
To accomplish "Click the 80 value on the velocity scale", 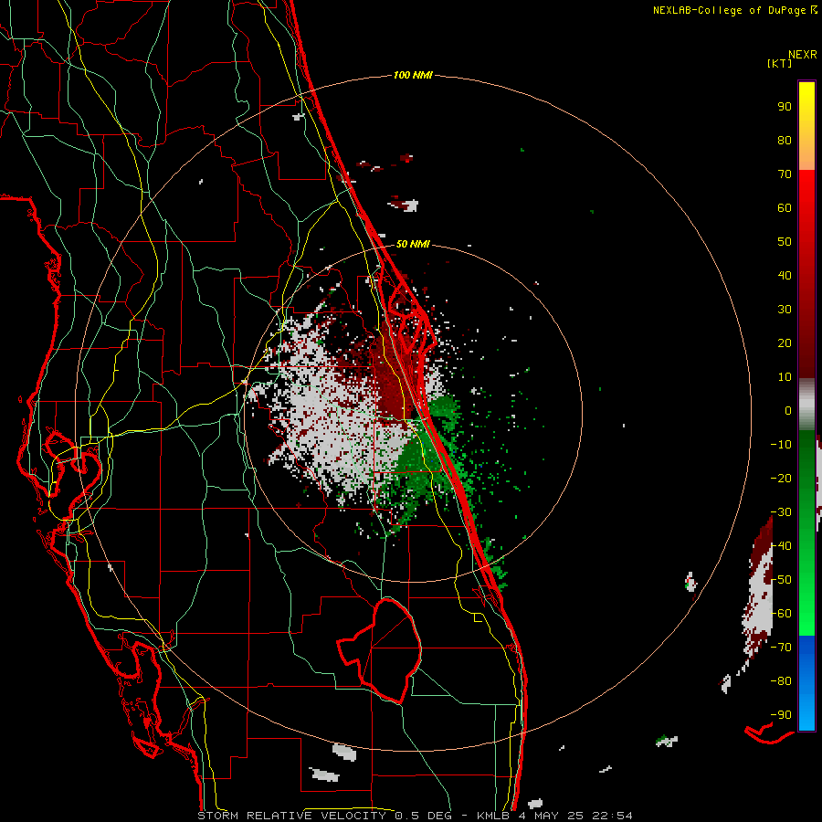I will (x=785, y=140).
